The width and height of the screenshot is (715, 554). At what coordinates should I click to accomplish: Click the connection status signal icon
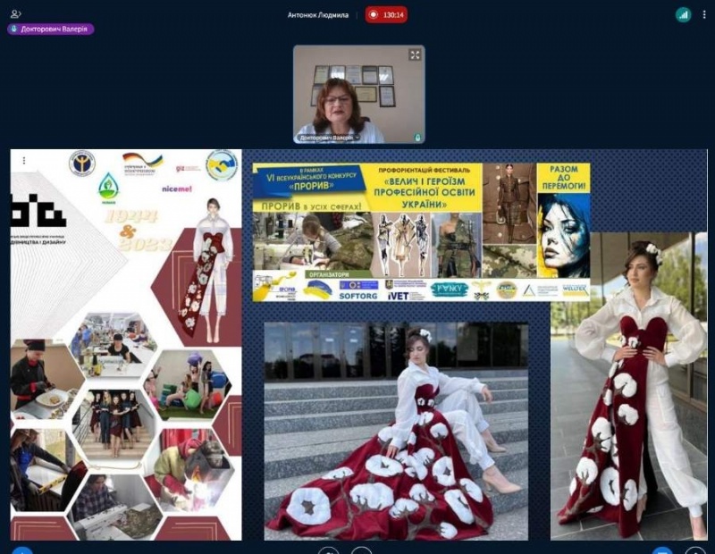point(683,14)
